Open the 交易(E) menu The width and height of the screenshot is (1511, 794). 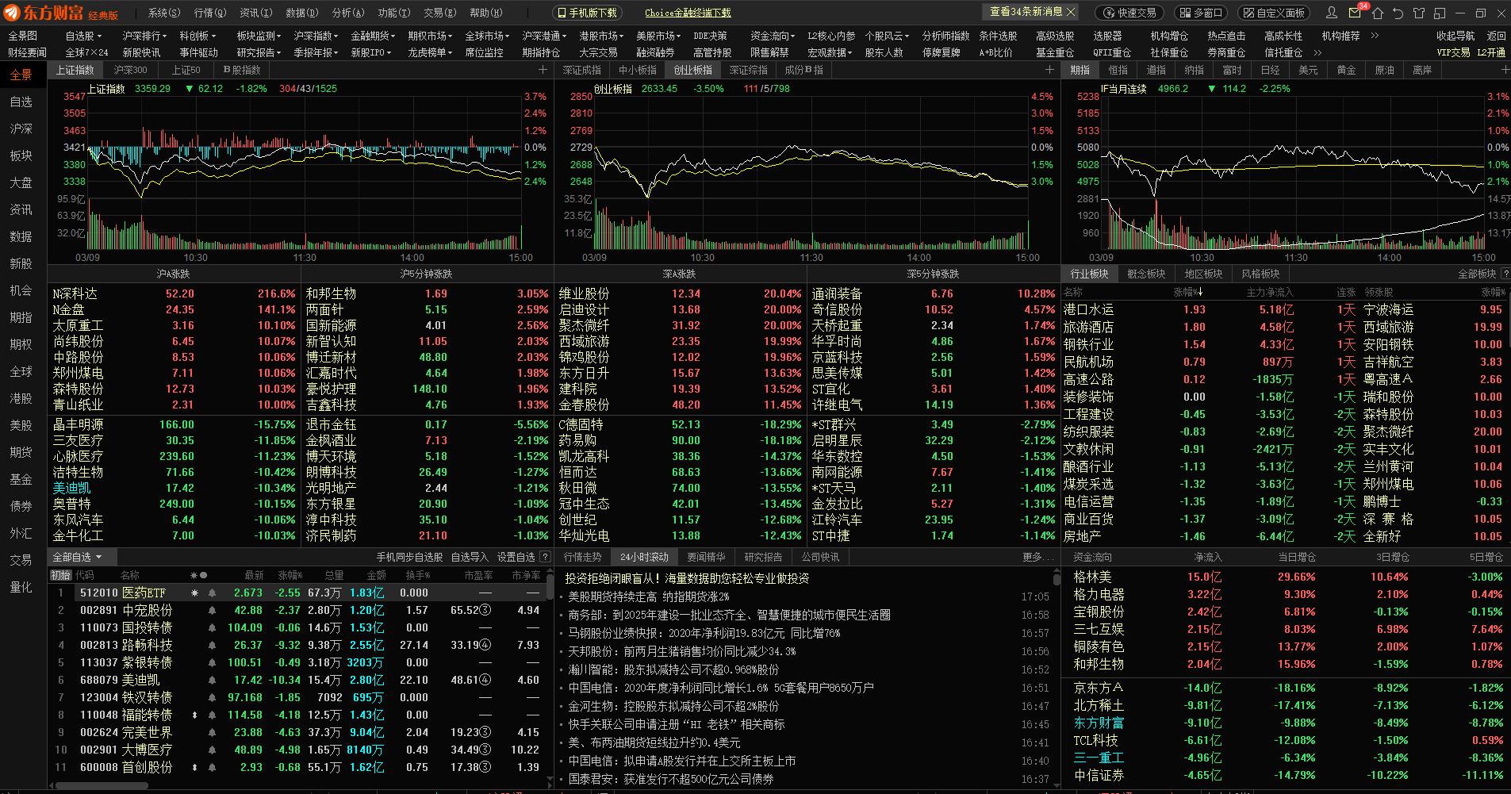click(439, 13)
